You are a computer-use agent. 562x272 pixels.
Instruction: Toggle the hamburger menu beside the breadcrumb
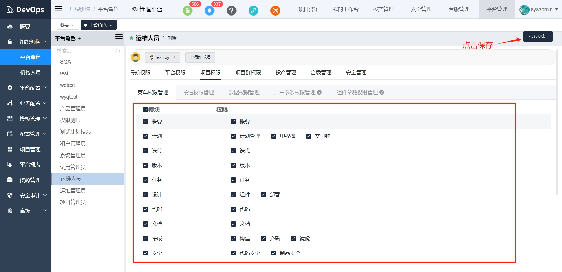click(x=59, y=9)
